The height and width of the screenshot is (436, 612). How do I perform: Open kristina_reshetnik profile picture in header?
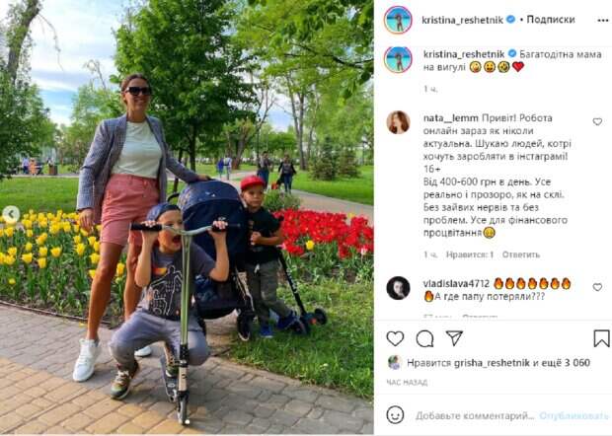tap(398, 20)
